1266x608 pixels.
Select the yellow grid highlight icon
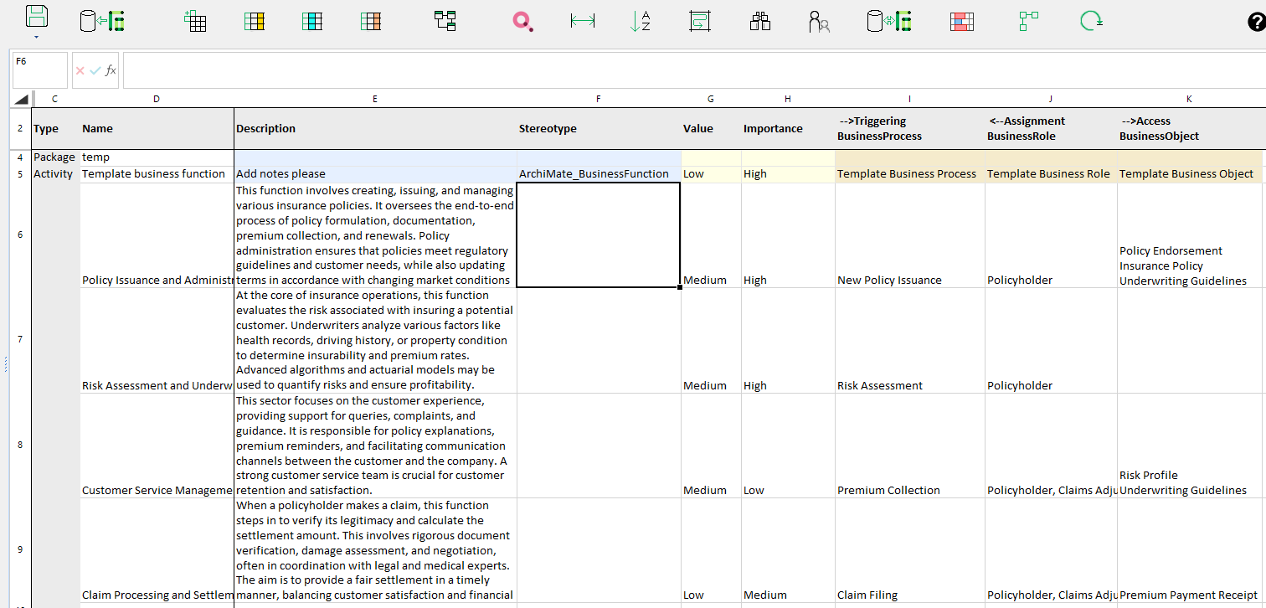click(x=255, y=21)
